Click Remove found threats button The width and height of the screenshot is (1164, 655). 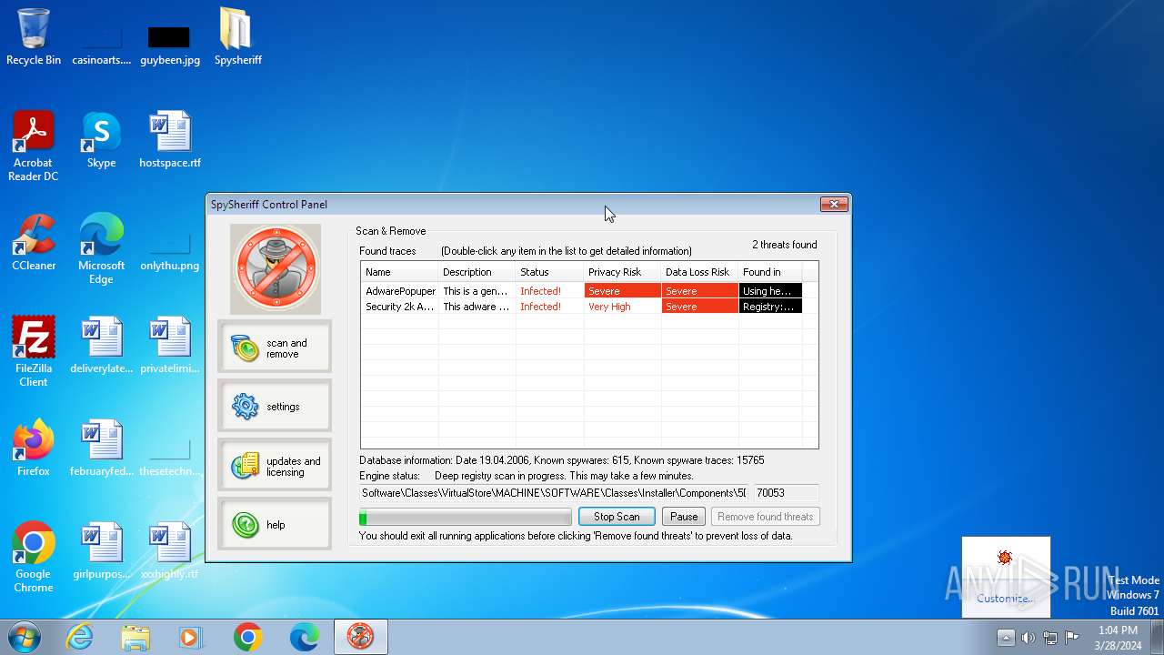pyautogui.click(x=766, y=517)
